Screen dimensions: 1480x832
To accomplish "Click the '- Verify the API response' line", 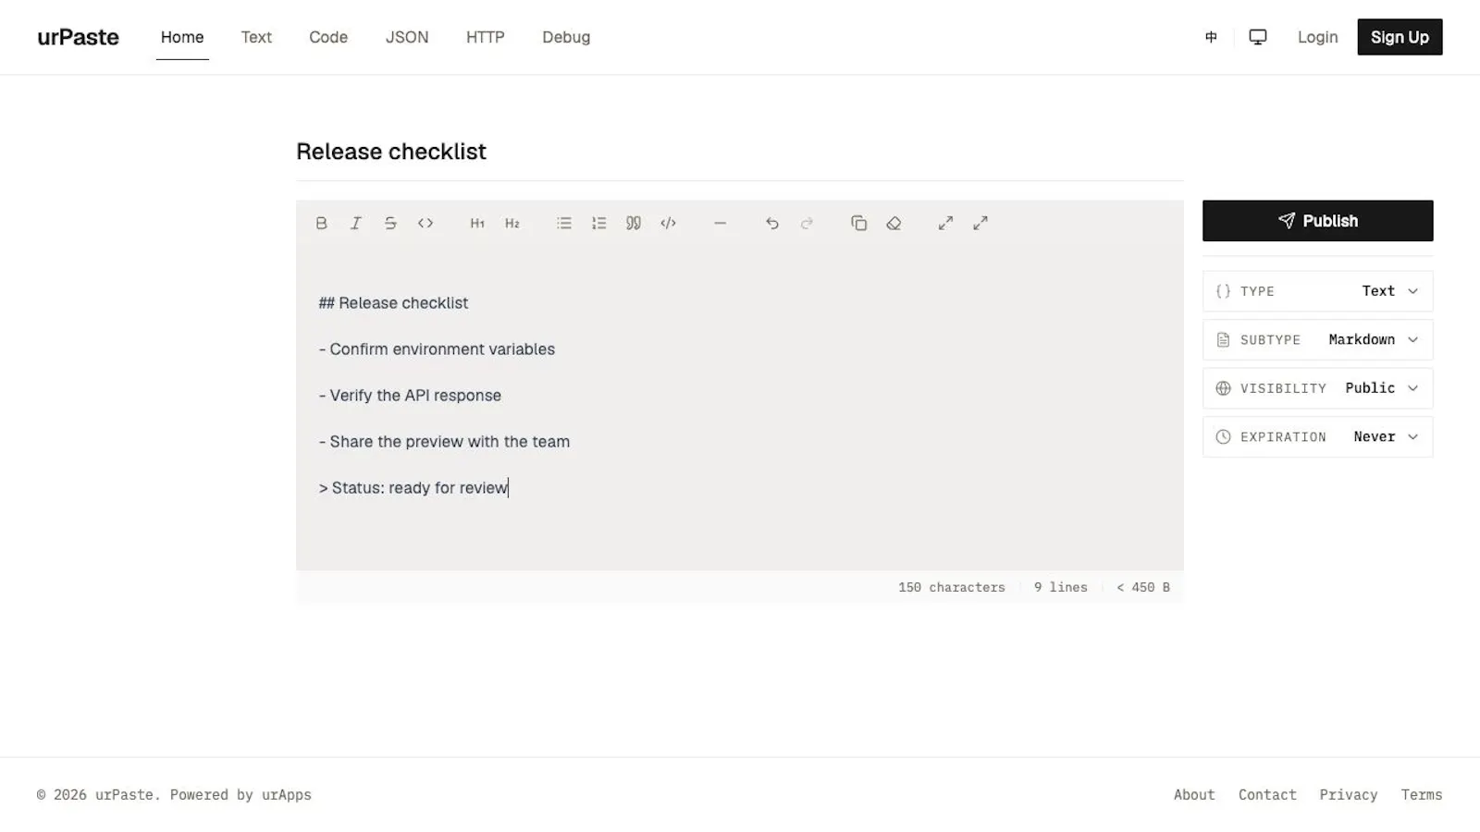I will coord(410,396).
